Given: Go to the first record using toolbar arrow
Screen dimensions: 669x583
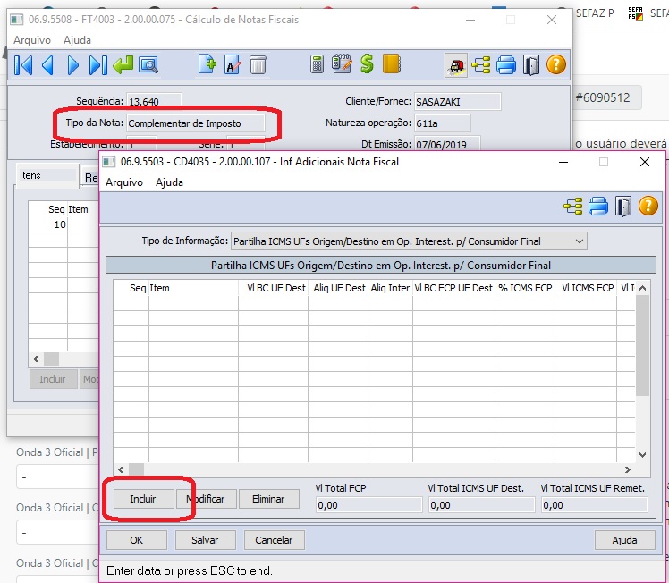Looking at the screenshot, I should coord(23,64).
